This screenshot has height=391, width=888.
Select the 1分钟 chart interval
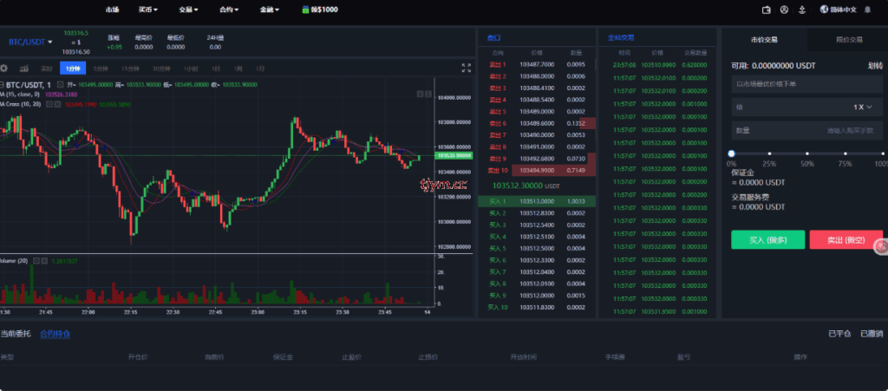[x=73, y=68]
